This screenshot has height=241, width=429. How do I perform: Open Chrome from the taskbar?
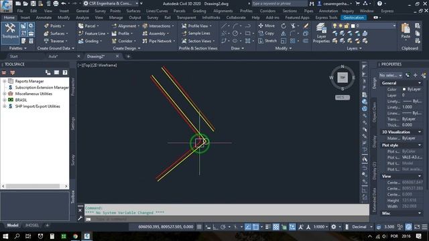[75, 236]
